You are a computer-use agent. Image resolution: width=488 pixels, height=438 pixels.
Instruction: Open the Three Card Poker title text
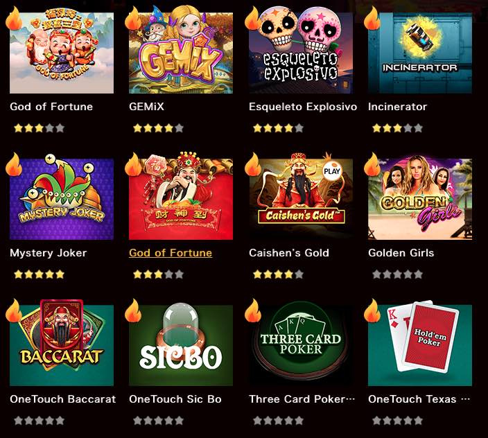[x=302, y=399]
